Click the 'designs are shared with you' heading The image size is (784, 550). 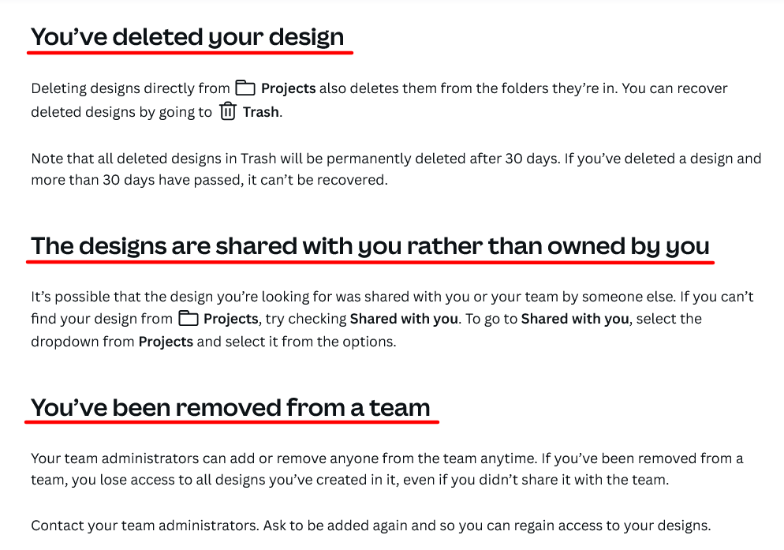pyautogui.click(x=370, y=246)
